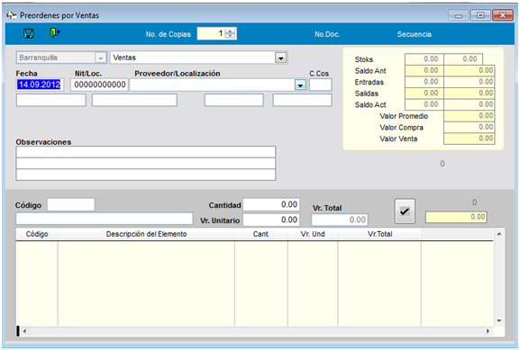Click the Código entry field

[71, 204]
